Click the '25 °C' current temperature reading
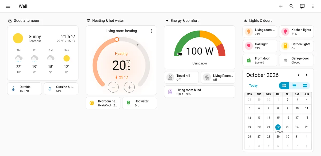The width and height of the screenshot is (321, 156). pos(121,77)
